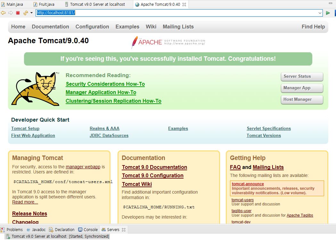Switch to the Fruit.java editor tab

coord(44,4)
